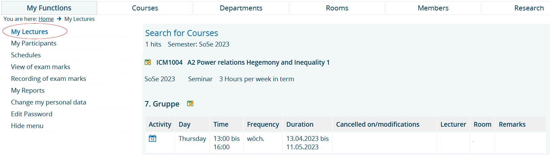Open My Participants menu entry
Image resolution: width=550 pixels, height=155 pixels.
34,43
